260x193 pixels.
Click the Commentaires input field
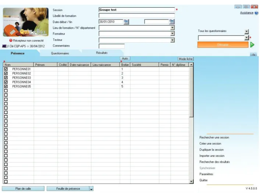tap(111, 46)
